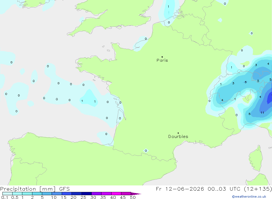
Task: Click the '50' legend scale label
Action: click(133, 197)
